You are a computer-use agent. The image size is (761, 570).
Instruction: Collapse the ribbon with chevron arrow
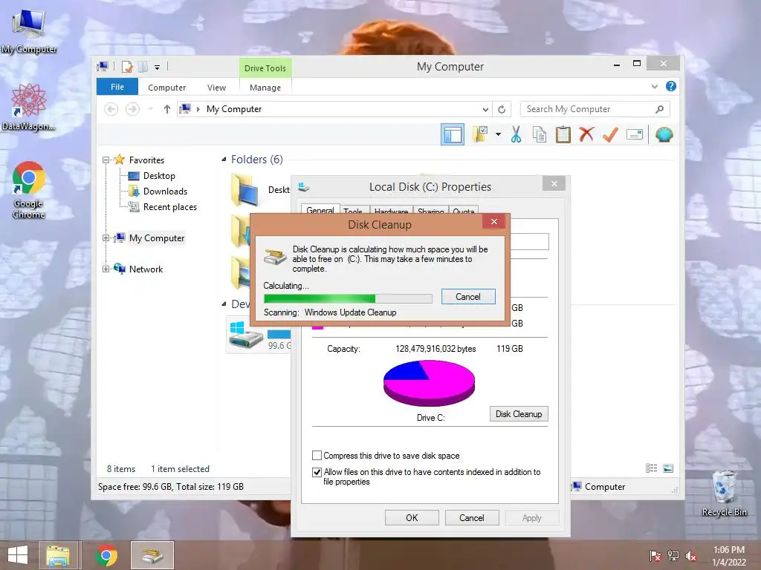[x=654, y=86]
